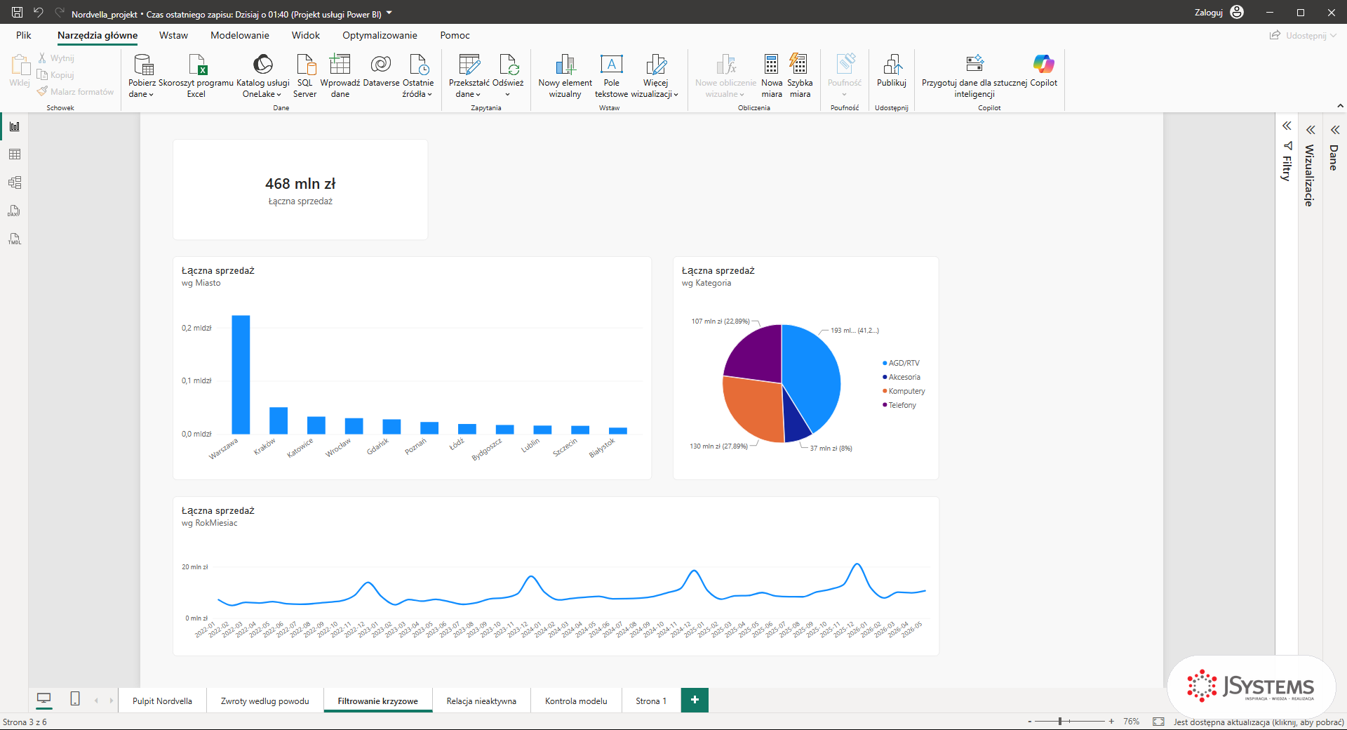Create a quick measure (Szybka miara)
The width and height of the screenshot is (1347, 730).
coord(800,76)
